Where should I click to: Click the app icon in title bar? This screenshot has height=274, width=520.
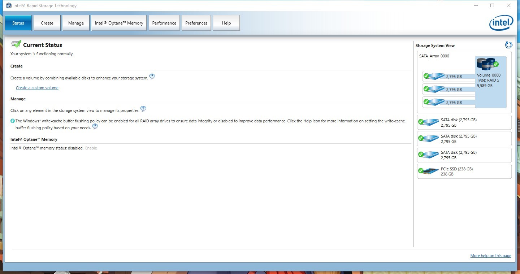(9, 5)
